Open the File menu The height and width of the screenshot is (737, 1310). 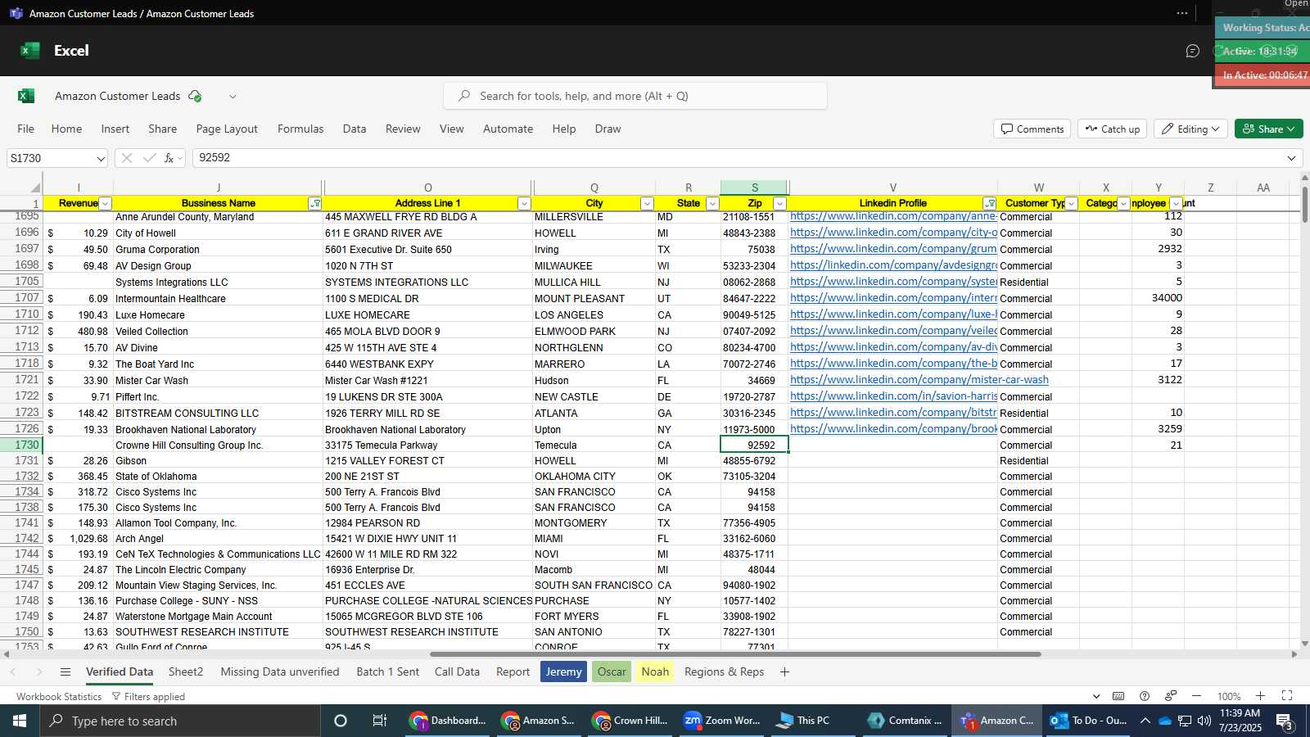click(26, 129)
